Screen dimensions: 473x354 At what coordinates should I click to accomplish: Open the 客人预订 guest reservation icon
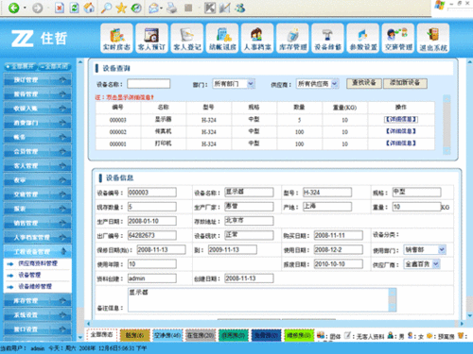[x=151, y=38]
